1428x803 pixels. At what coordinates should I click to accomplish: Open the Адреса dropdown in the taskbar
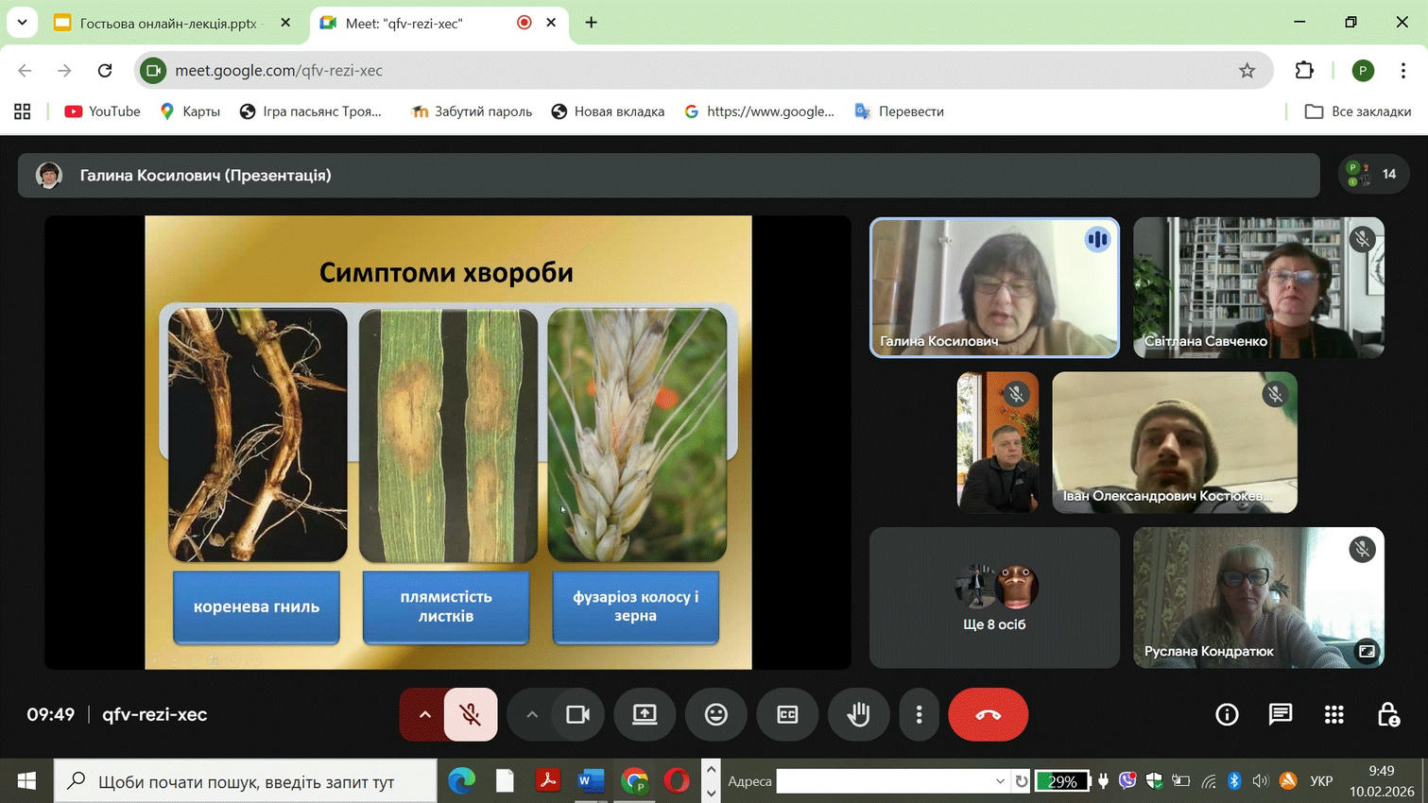click(x=999, y=781)
